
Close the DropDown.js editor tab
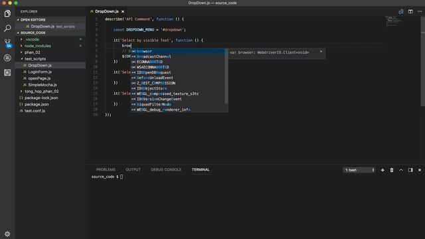pyautogui.click(x=123, y=12)
